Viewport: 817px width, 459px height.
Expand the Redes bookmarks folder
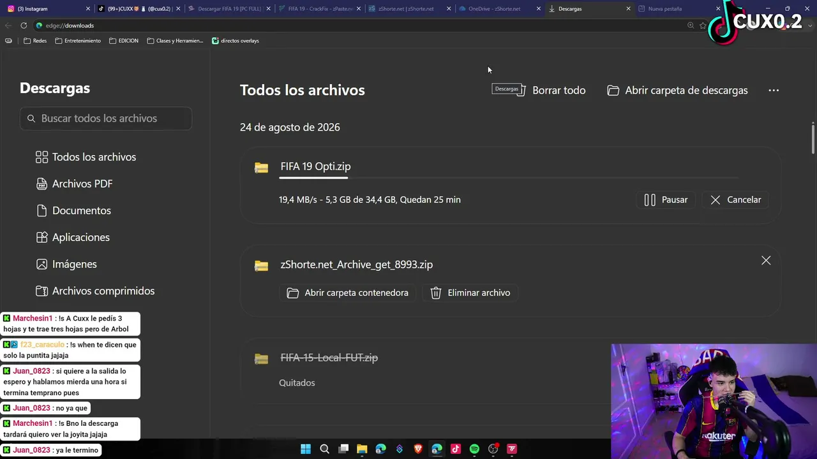35,41
